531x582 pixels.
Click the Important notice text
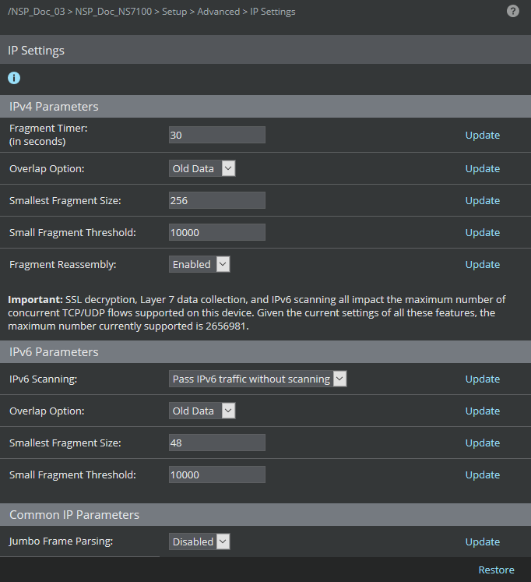tap(257, 312)
